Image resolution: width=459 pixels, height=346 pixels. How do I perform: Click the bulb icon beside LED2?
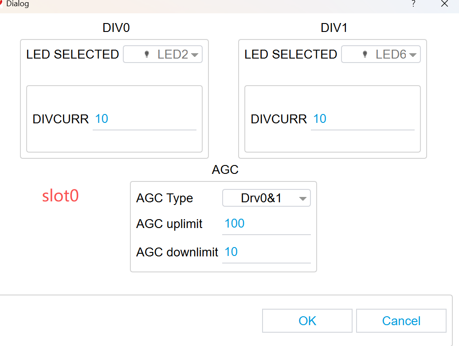coord(146,55)
